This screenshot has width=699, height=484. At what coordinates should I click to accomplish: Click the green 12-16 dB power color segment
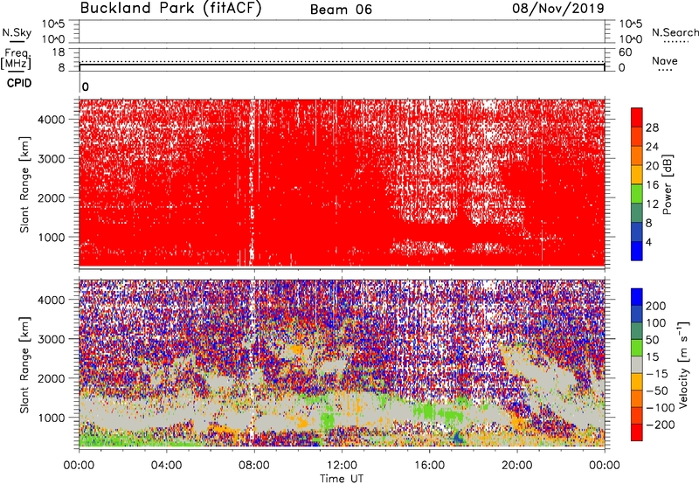tap(637, 194)
